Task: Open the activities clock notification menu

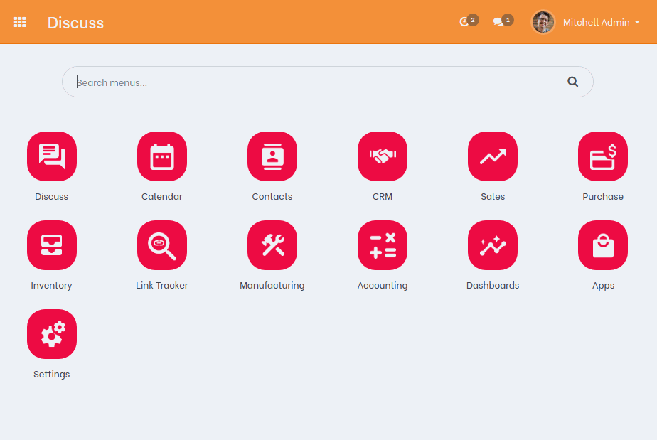Action: [x=466, y=22]
